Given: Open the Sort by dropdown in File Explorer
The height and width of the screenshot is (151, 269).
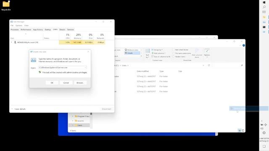Looking at the screenshot, I should (x=148, y=53).
